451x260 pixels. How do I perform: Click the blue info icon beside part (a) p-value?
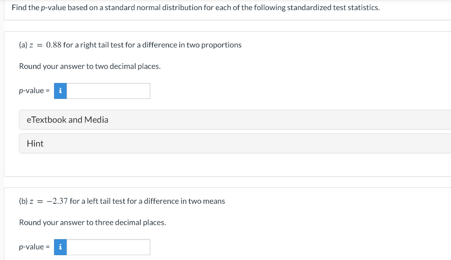60,91
